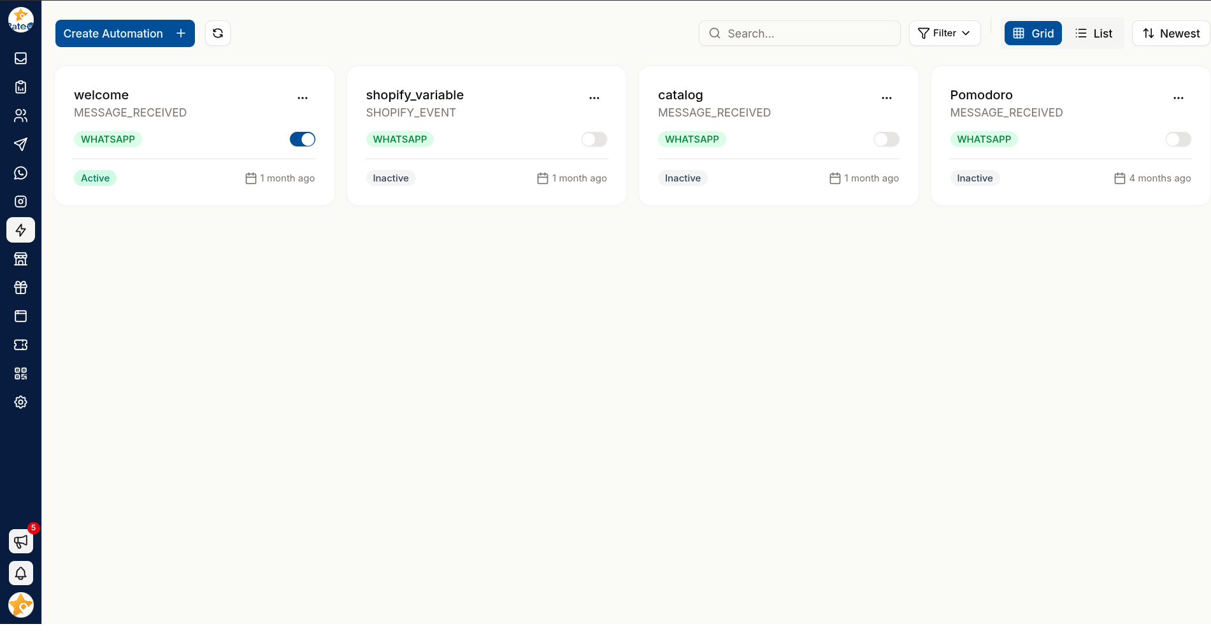Click the calendar icon on welcome card

point(251,178)
